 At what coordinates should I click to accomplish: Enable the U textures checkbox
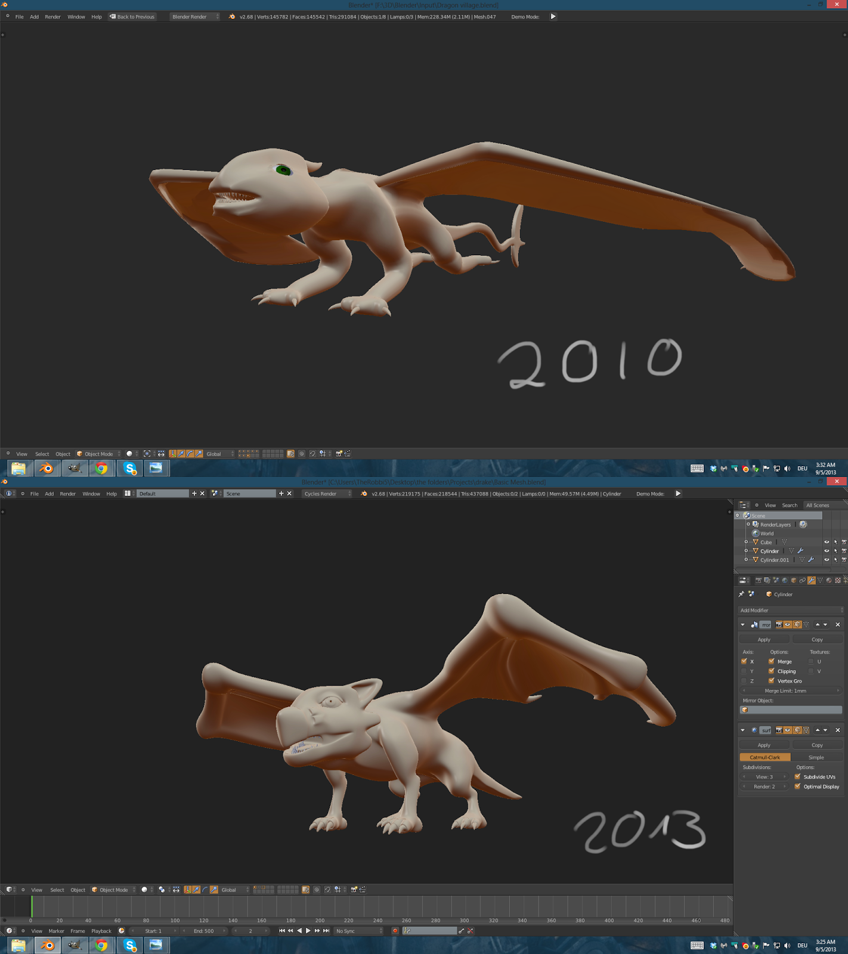pos(811,662)
